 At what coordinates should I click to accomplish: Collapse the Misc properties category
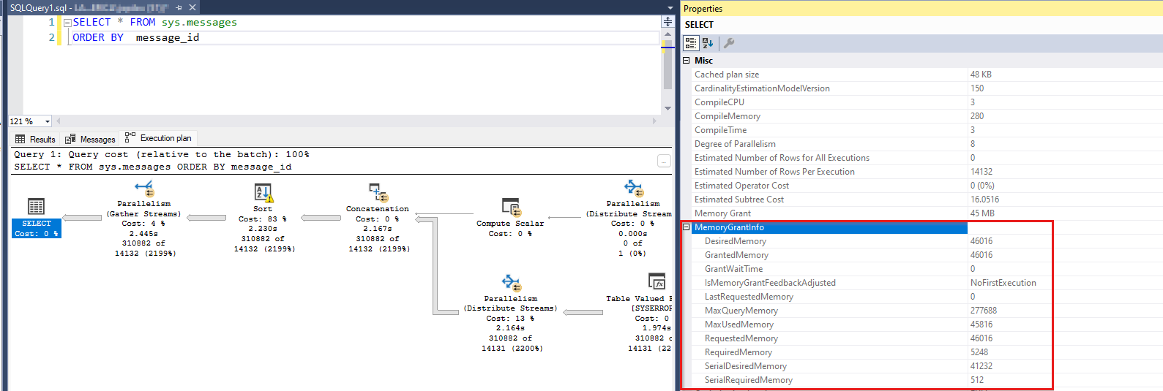[687, 61]
